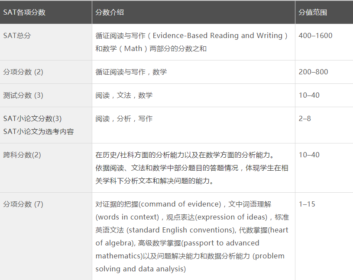Click the "阅读，分析，写作" description cell
Screen dimensions: 353x280
coord(124,119)
